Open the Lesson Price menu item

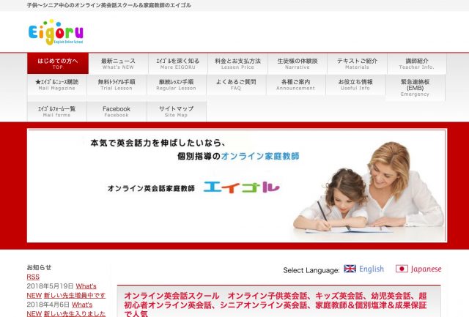click(x=237, y=64)
